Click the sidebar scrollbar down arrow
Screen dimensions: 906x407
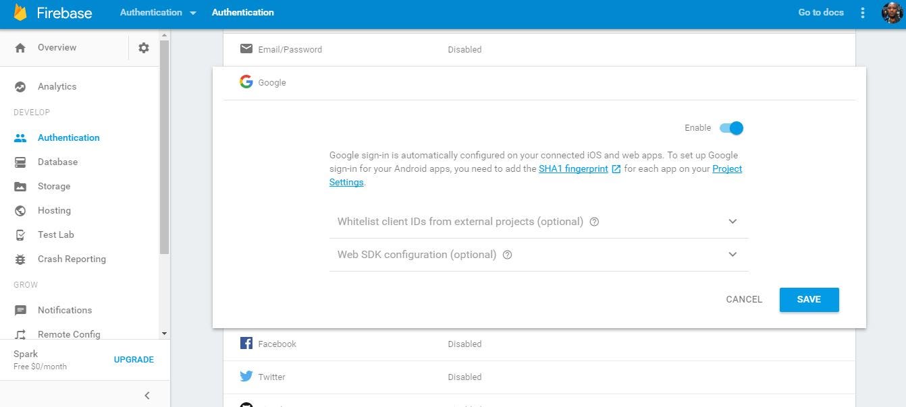tap(164, 334)
